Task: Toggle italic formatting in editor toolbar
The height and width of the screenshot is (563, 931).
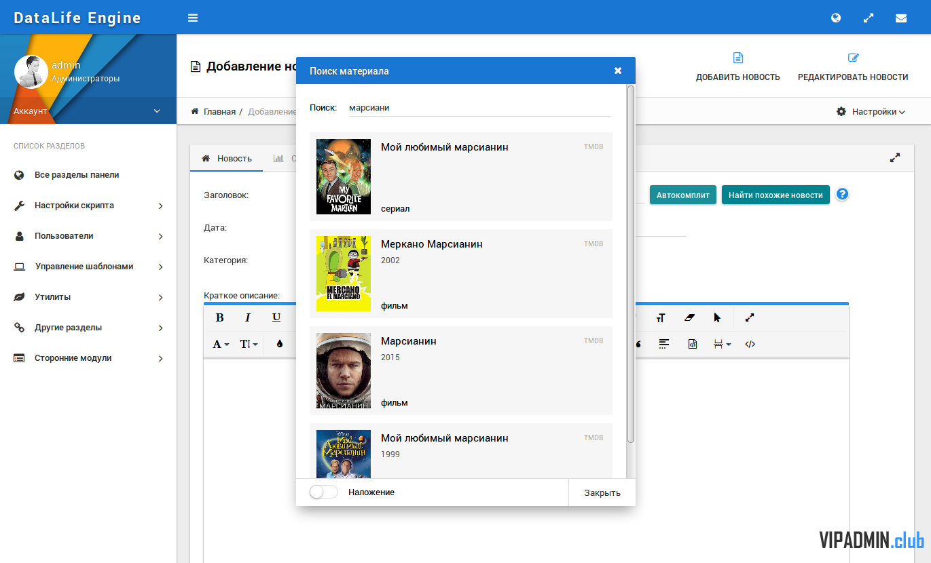Action: [248, 317]
